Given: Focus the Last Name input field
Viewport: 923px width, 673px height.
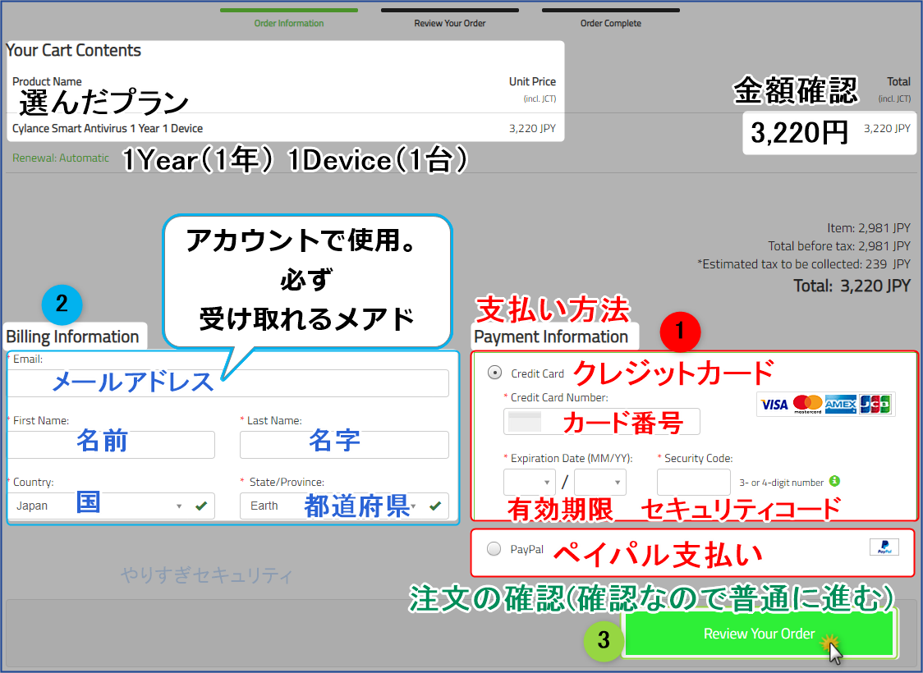Looking at the screenshot, I should coord(344,445).
